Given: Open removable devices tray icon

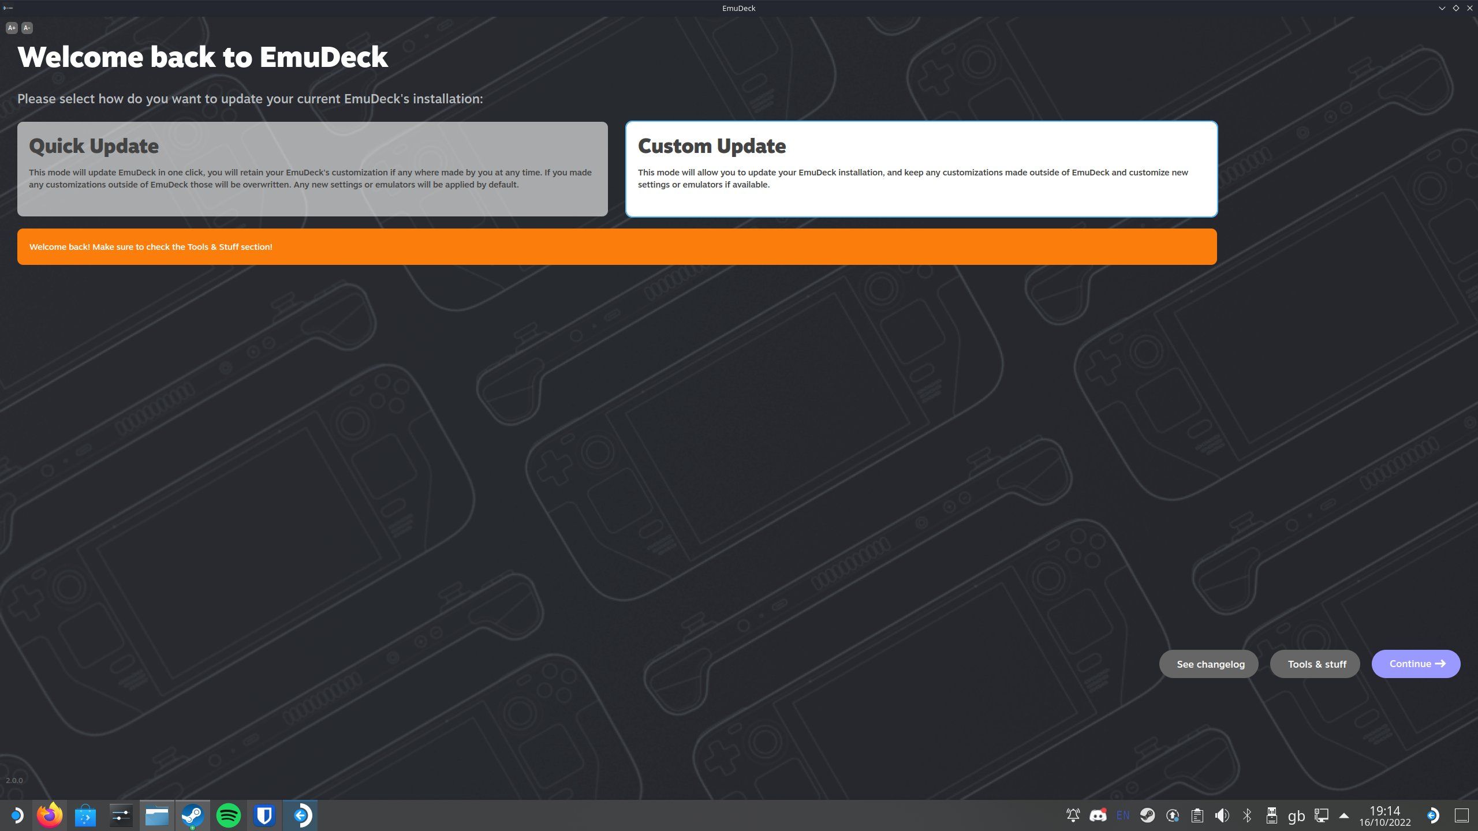Looking at the screenshot, I should tap(1271, 815).
